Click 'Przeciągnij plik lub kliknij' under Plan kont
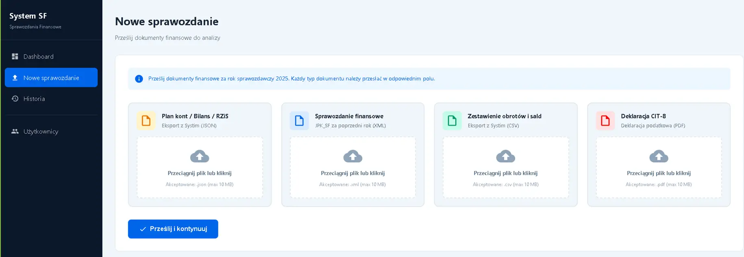Screen dimensions: 744x257 tap(200, 173)
